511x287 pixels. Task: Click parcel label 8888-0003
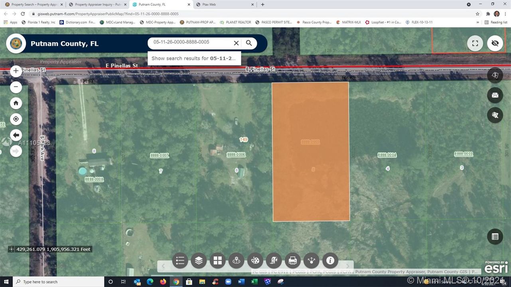[464, 154]
